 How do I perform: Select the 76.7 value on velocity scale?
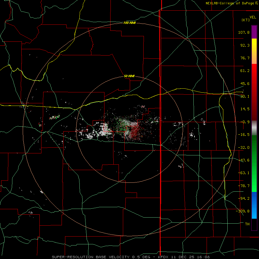pos(245,58)
